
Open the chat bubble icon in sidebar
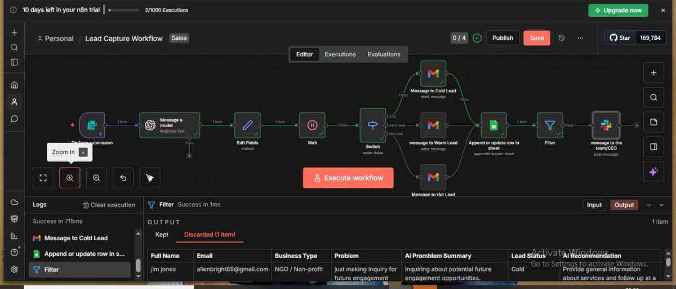tap(15, 119)
